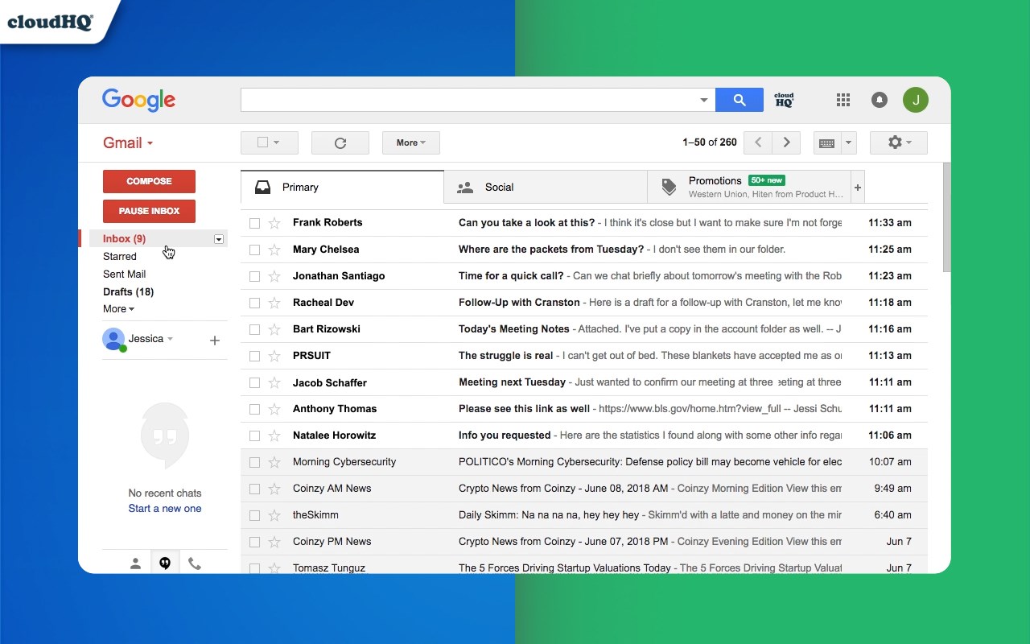Screen dimensions: 1030x644
Task: Expand More labels in sidebar
Action: pyautogui.click(x=118, y=309)
